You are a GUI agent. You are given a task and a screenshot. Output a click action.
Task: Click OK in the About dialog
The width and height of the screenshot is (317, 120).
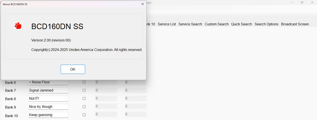[x=73, y=69]
